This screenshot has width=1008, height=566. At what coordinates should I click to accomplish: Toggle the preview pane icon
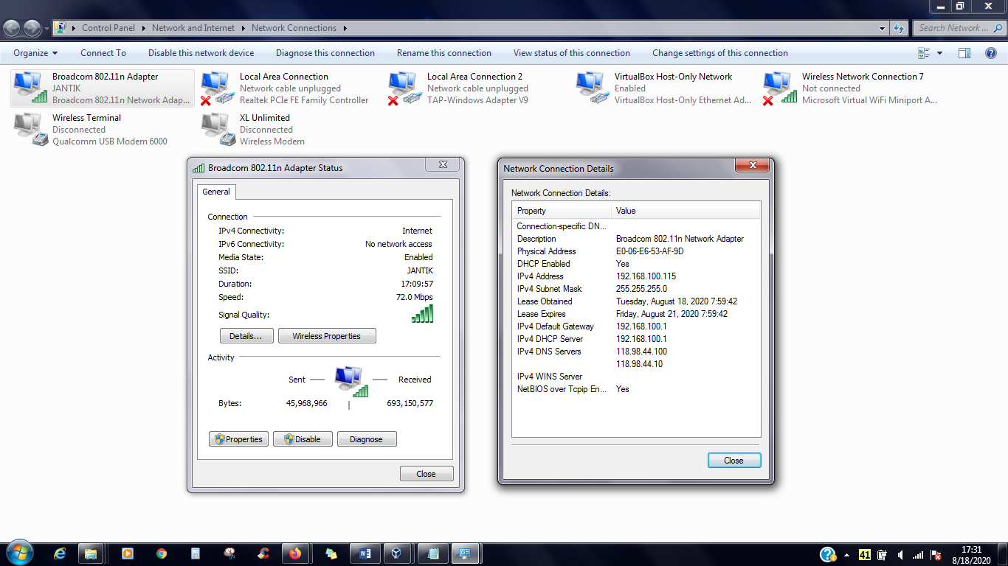click(x=964, y=53)
